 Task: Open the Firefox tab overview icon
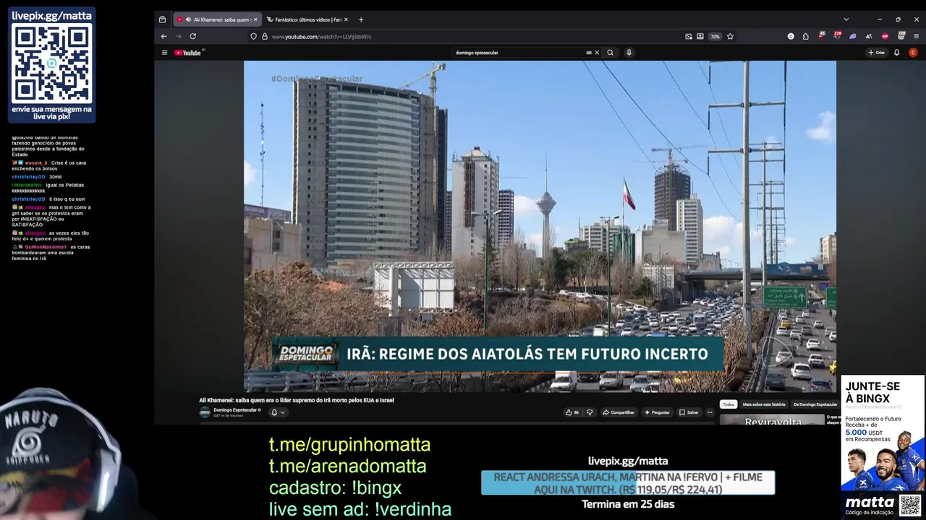pos(162,19)
